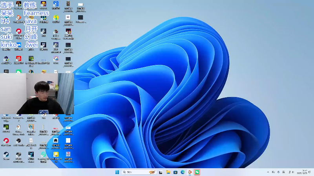Open the red icon left of OBS Studio

(6, 141)
